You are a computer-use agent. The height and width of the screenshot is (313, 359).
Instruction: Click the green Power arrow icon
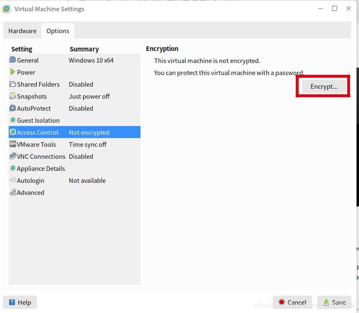(12, 72)
